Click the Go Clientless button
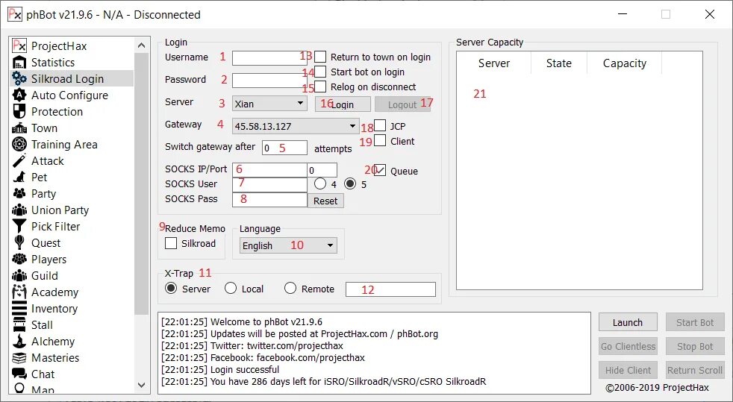The width and height of the screenshot is (733, 402). click(x=628, y=347)
